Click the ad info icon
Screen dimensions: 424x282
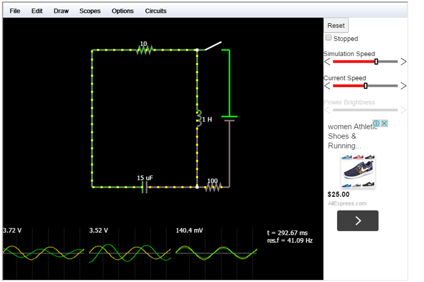tap(376, 123)
